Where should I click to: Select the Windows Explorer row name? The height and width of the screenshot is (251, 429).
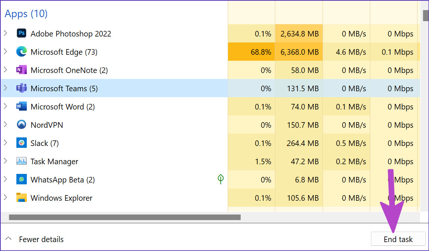tap(61, 198)
